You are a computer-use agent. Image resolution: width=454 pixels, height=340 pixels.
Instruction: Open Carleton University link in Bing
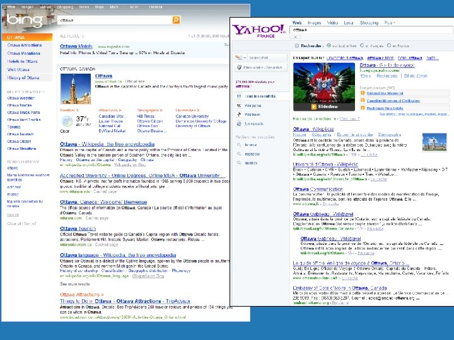[192, 116]
